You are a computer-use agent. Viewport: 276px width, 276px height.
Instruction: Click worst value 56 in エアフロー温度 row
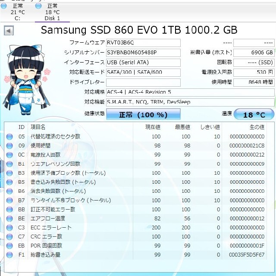(x=187, y=219)
